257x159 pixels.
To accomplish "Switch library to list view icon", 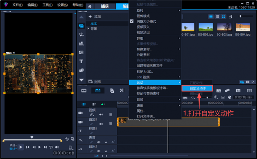I will 217,17.
